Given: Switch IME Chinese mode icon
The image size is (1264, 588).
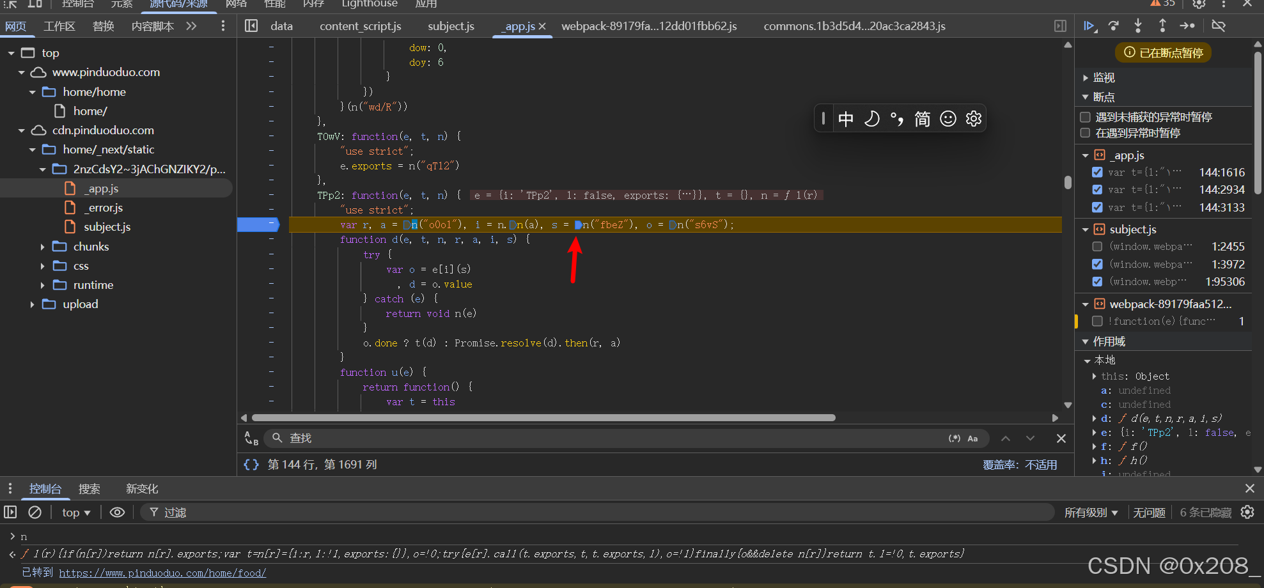Looking at the screenshot, I should pyautogui.click(x=846, y=118).
